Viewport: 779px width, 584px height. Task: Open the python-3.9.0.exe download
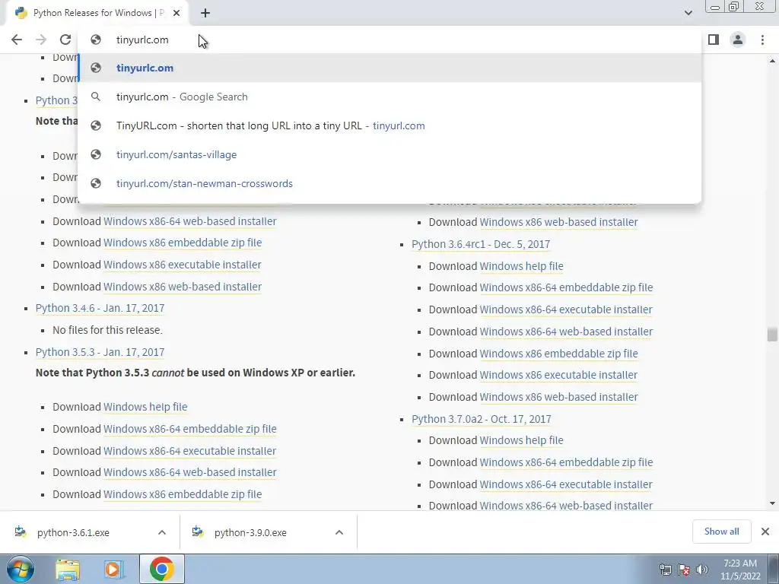pyautogui.click(x=250, y=533)
